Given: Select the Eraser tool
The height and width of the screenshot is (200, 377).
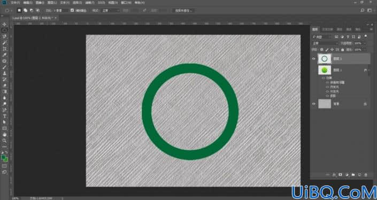Looking at the screenshot, I should click(x=4, y=86).
